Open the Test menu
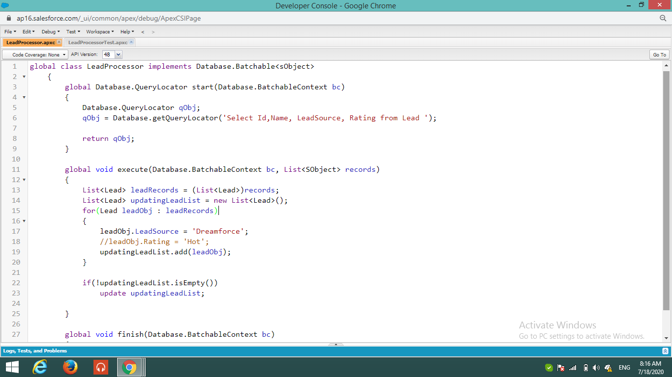This screenshot has height=377, width=672. click(x=73, y=32)
